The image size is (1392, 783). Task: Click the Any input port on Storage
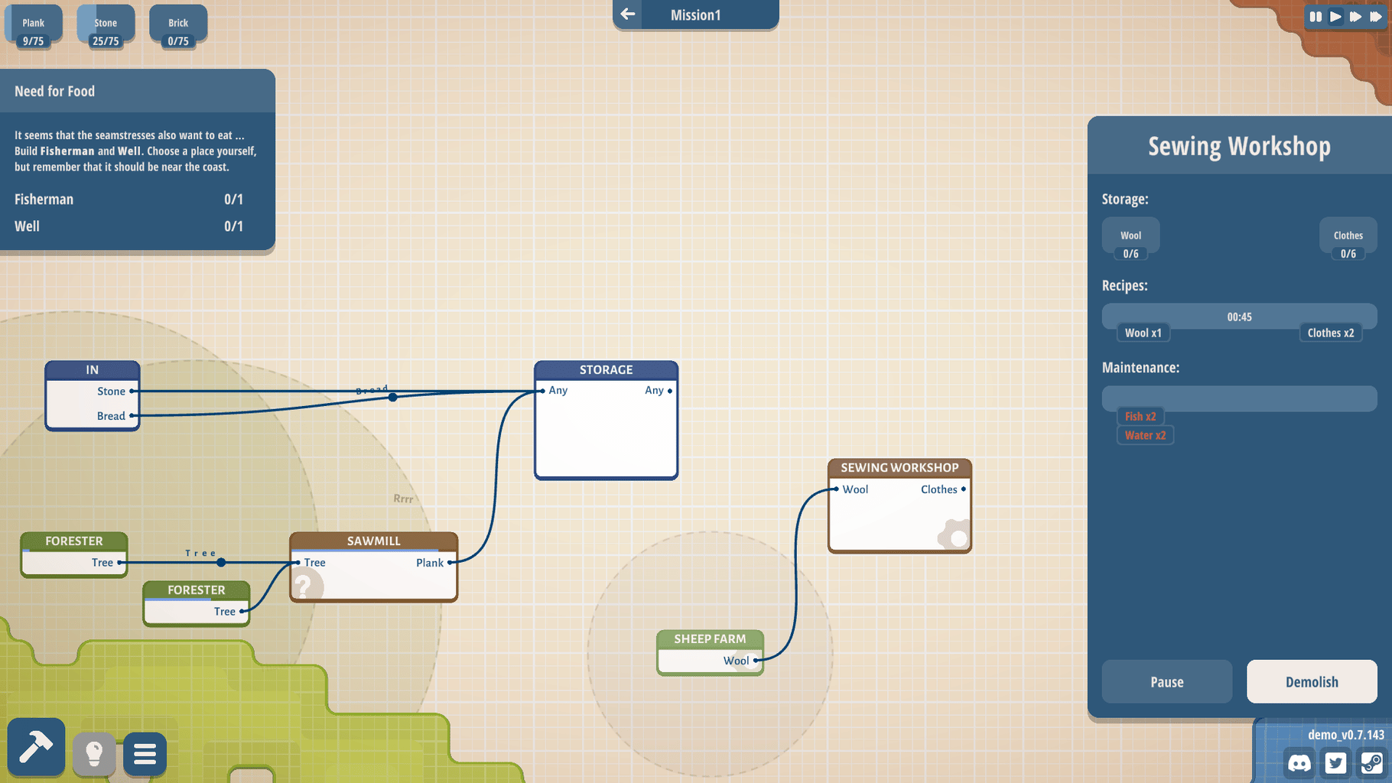(x=542, y=391)
